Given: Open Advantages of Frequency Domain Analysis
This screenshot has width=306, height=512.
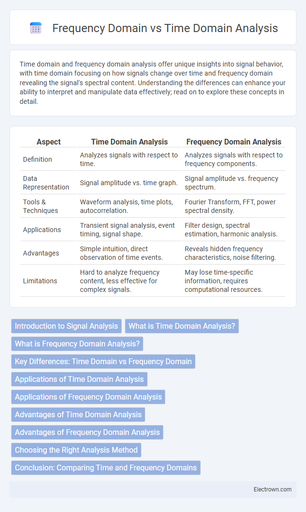Looking at the screenshot, I should [87, 432].
